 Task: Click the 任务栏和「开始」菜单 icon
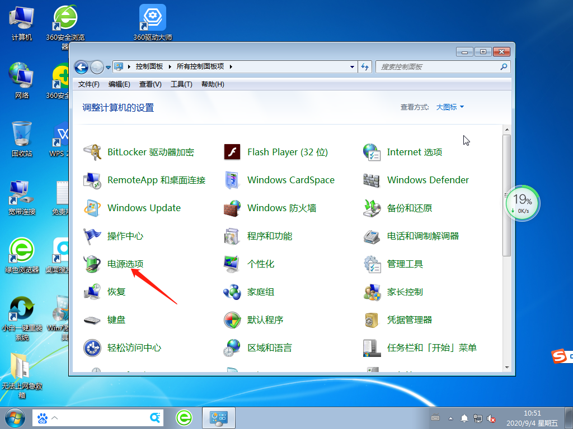[372, 348]
